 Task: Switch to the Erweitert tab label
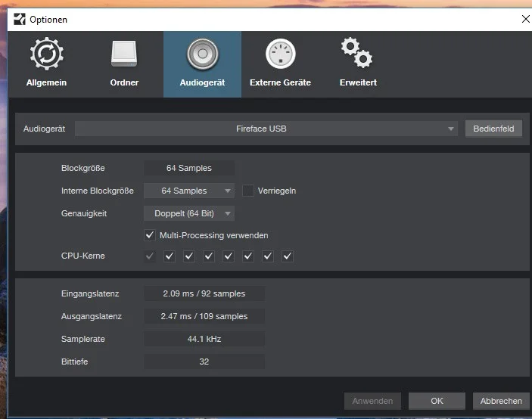pos(358,82)
